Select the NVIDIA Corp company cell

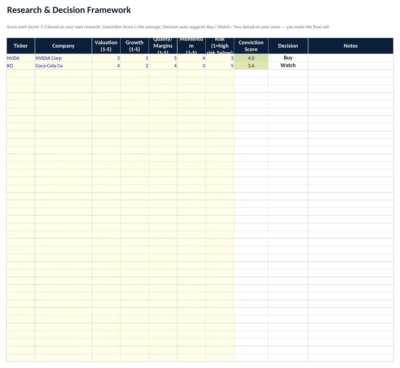[x=63, y=58]
